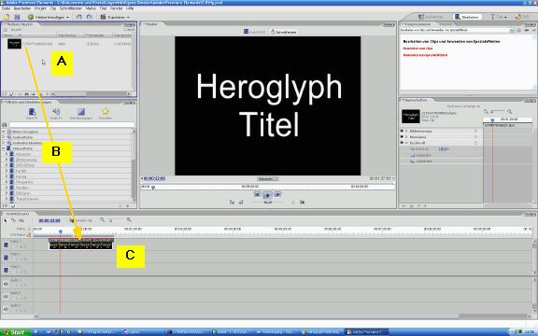The width and height of the screenshot is (538, 336).
Task: Open the Medien hinzufügen dropdown
Action: point(49,17)
